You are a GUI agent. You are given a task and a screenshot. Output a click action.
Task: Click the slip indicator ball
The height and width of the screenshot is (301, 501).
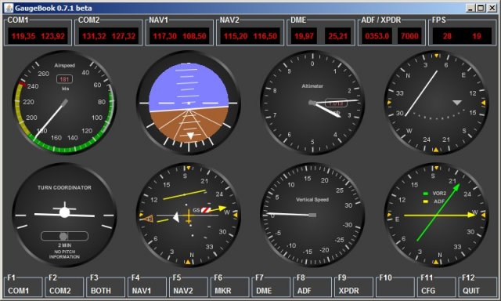(63, 237)
